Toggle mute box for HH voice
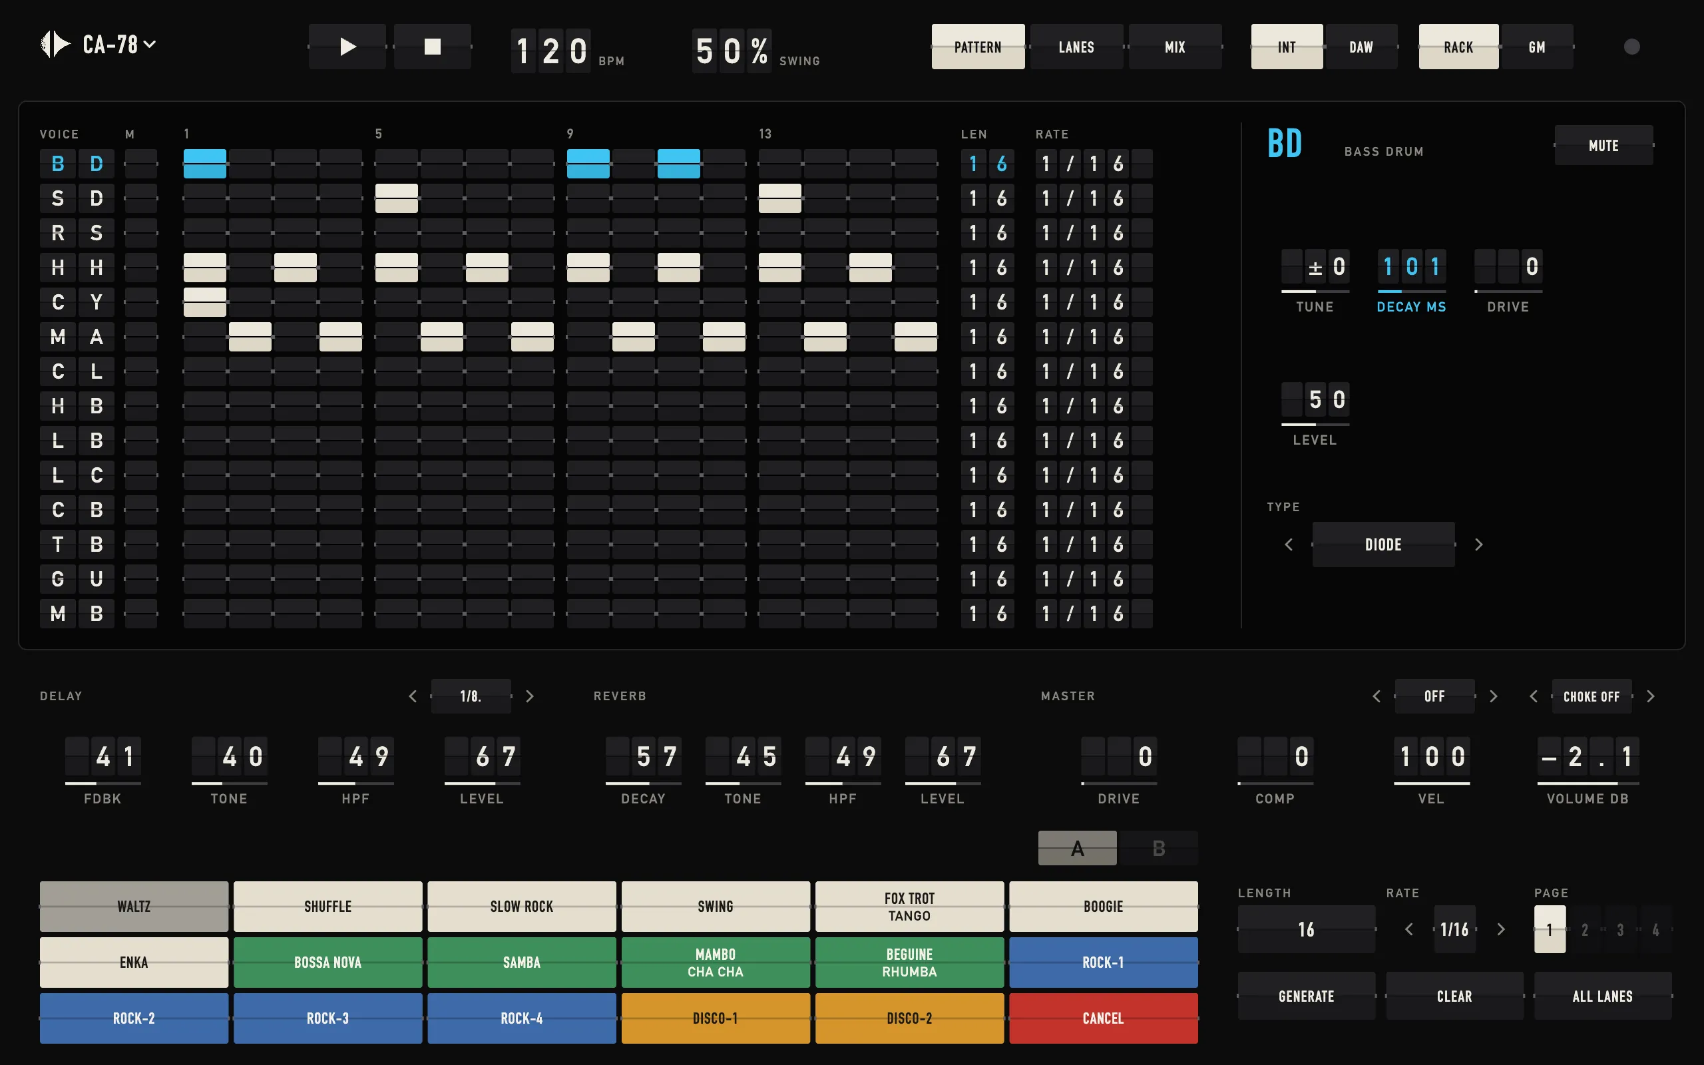This screenshot has width=1704, height=1065. coord(141,267)
